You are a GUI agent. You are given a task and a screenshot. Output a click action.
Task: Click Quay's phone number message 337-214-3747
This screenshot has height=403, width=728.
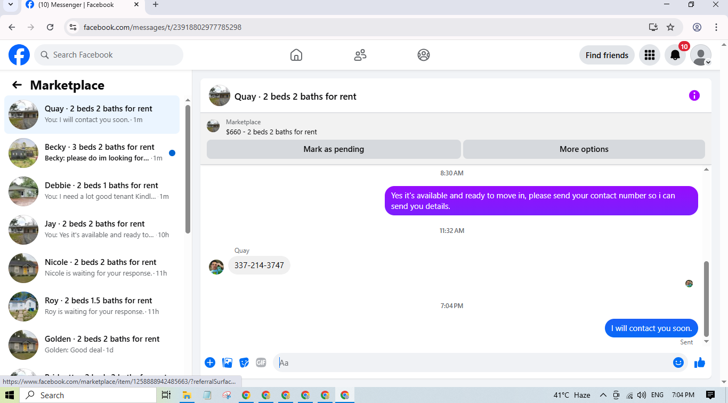(259, 265)
